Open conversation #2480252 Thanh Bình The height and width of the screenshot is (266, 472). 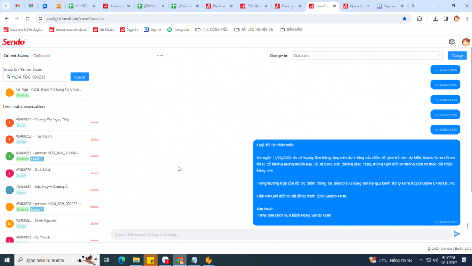pos(51,139)
